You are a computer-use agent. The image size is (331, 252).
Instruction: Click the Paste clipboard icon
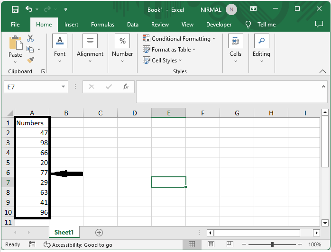(15, 43)
